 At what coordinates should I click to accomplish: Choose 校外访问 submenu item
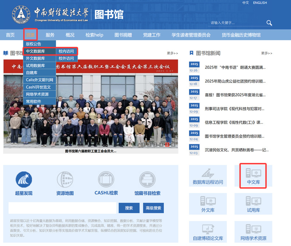(66, 58)
